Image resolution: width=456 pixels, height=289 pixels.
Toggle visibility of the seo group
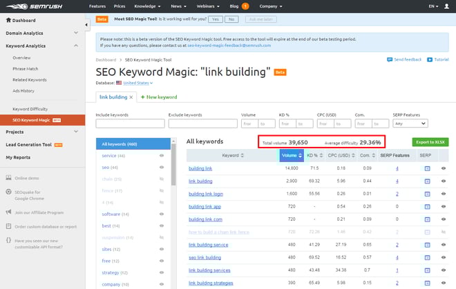pos(162,168)
